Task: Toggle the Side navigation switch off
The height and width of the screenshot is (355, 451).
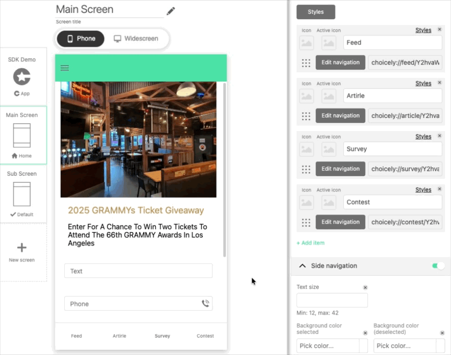Action: tap(437, 266)
